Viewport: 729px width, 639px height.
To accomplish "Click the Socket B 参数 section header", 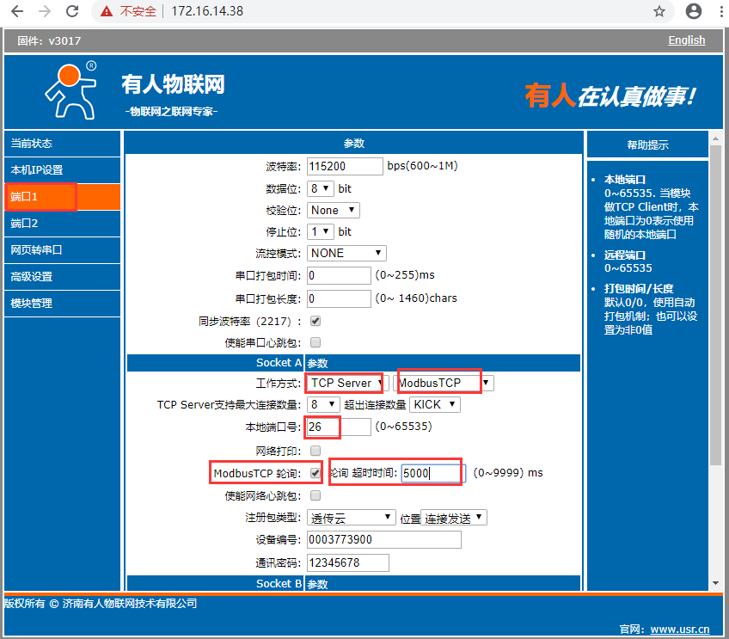I will [x=353, y=583].
